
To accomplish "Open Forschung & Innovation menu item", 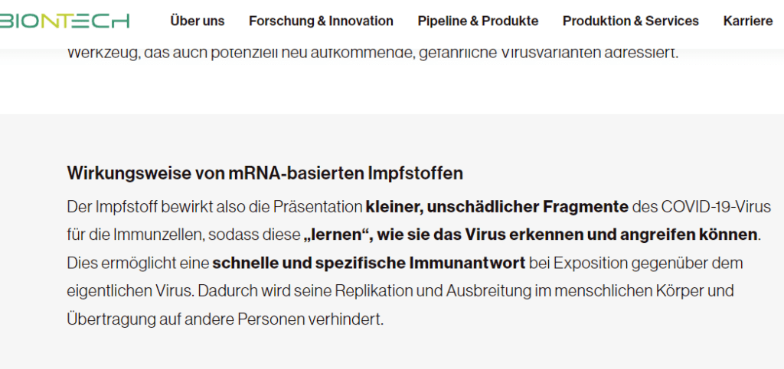I will [321, 21].
